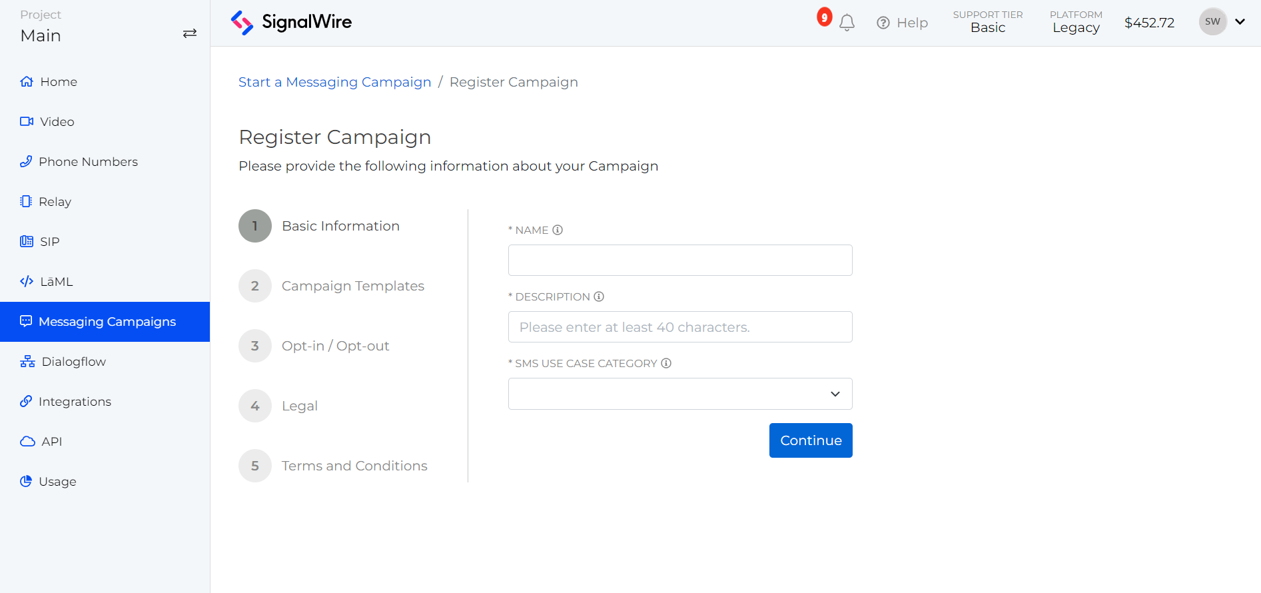The height and width of the screenshot is (593, 1261).
Task: Expand the account menu chevron
Action: (x=1240, y=22)
